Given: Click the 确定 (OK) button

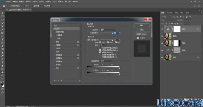Looking at the screenshot, I should (x=142, y=26).
